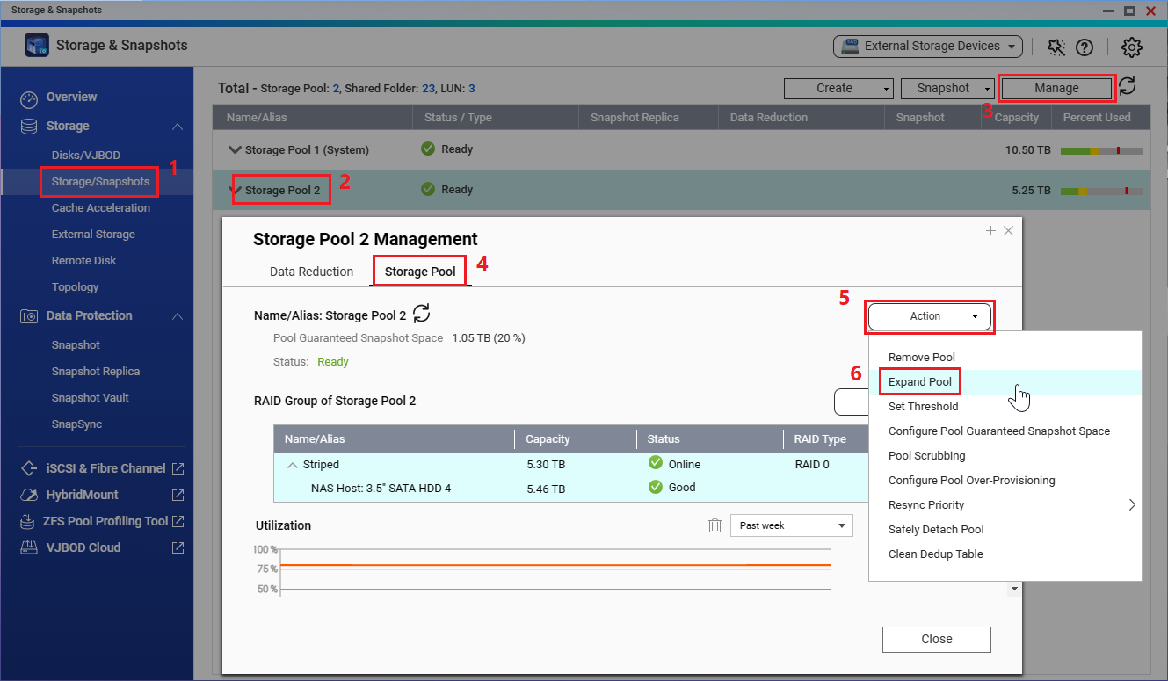Expand the management dialog with the plus icon

point(990,231)
